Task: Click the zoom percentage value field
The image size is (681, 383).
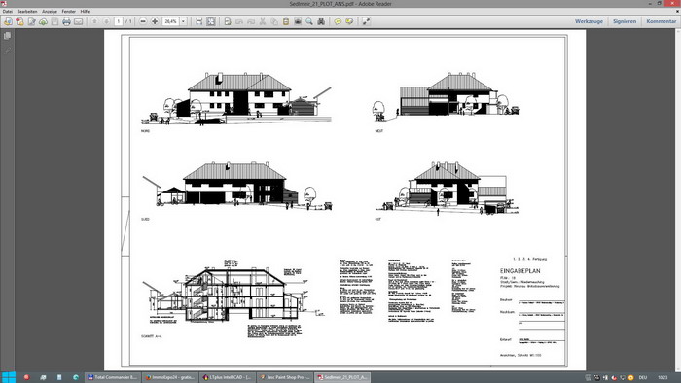Action: (x=170, y=21)
